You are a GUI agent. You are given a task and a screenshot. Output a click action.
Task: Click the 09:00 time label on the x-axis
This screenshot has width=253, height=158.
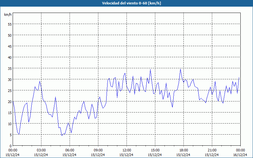coord(98,150)
